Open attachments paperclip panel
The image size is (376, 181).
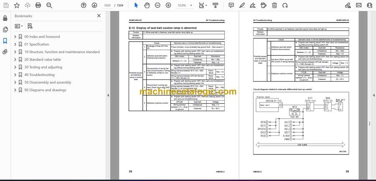click(x=5, y=52)
